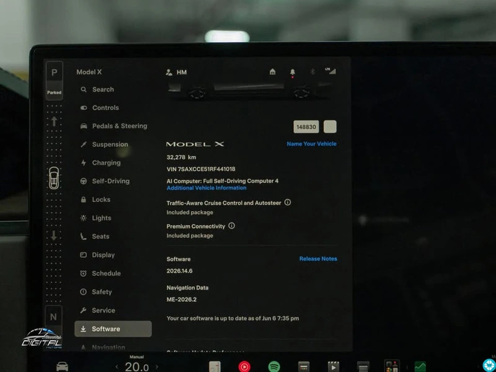Select the highlighted Software menu item

coord(113,329)
